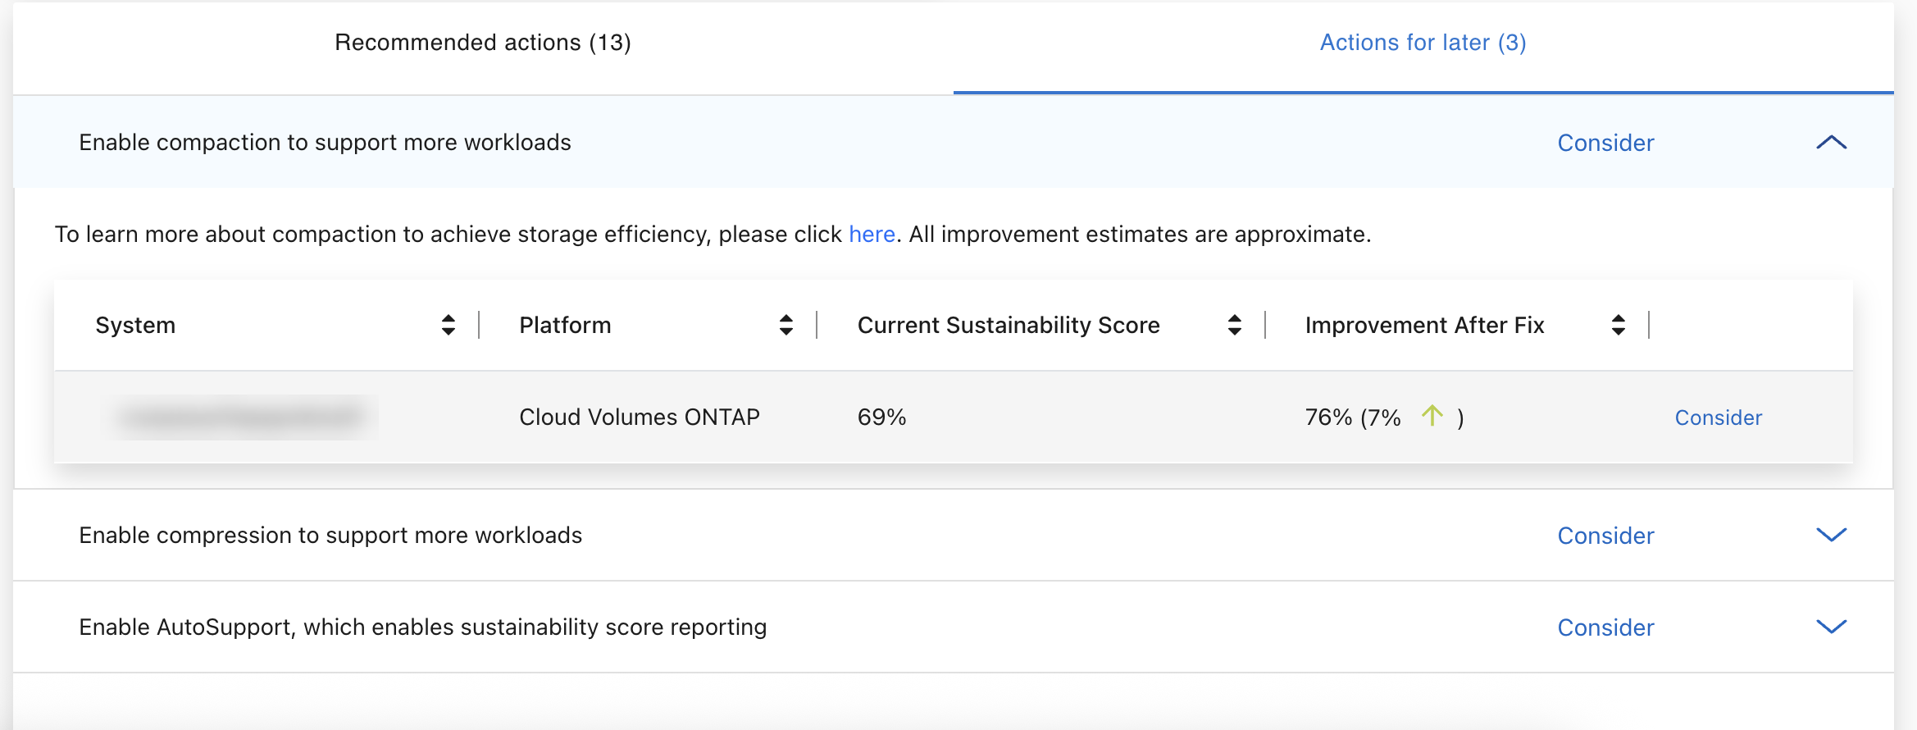The image size is (1917, 730).
Task: Click the Enable AutoSupport row title
Action: (422, 627)
